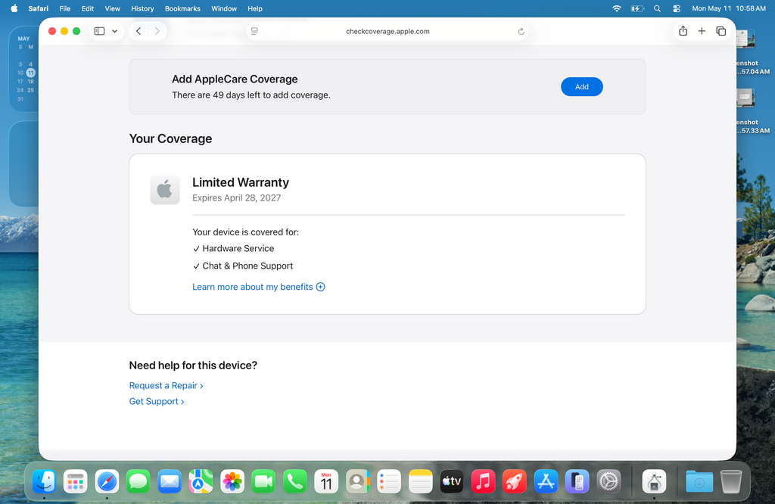Open the History menu
Image resolution: width=775 pixels, height=504 pixels.
pyautogui.click(x=142, y=8)
